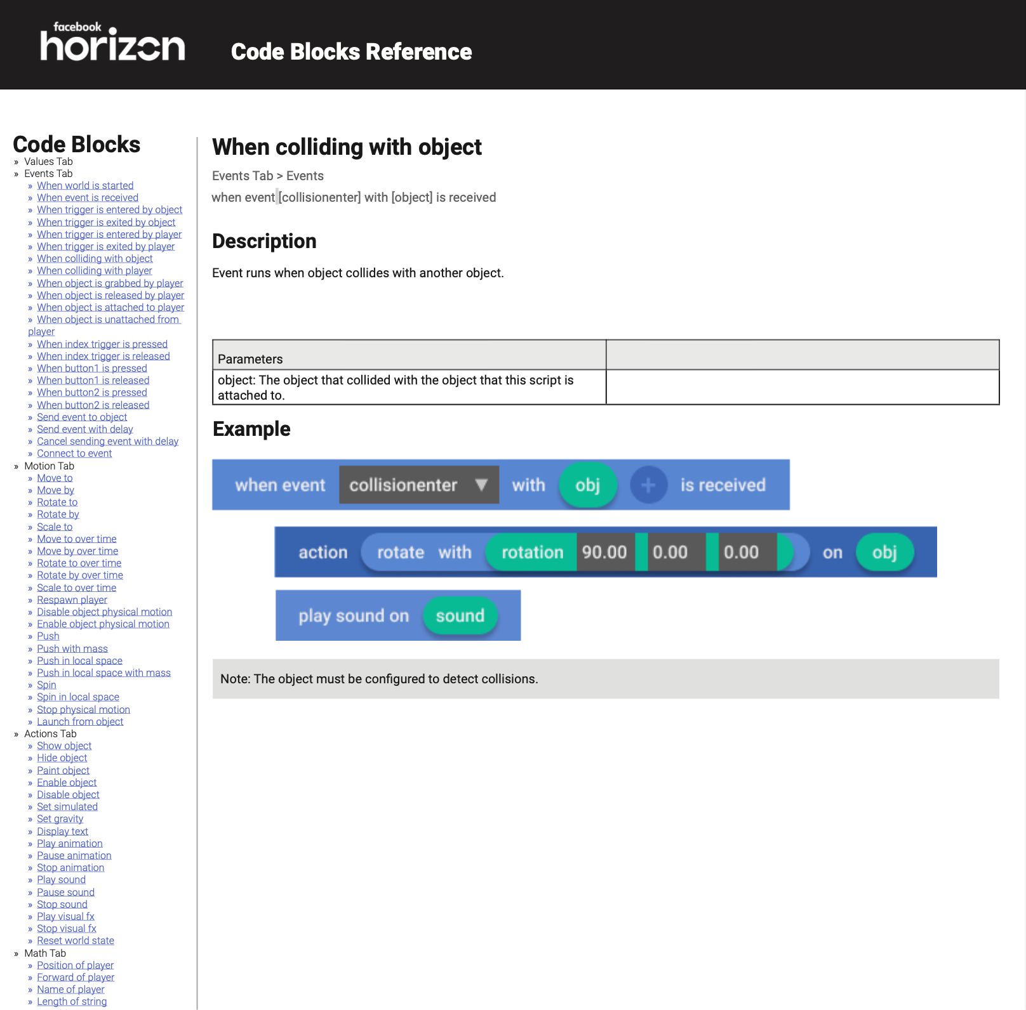The width and height of the screenshot is (1026, 1010).
Task: Open the 'Move to' link
Action: [x=55, y=478]
